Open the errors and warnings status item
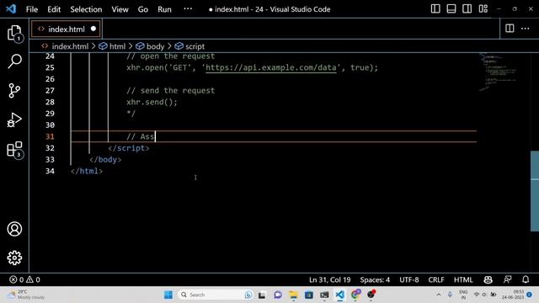This screenshot has width=539, height=303. [24, 279]
